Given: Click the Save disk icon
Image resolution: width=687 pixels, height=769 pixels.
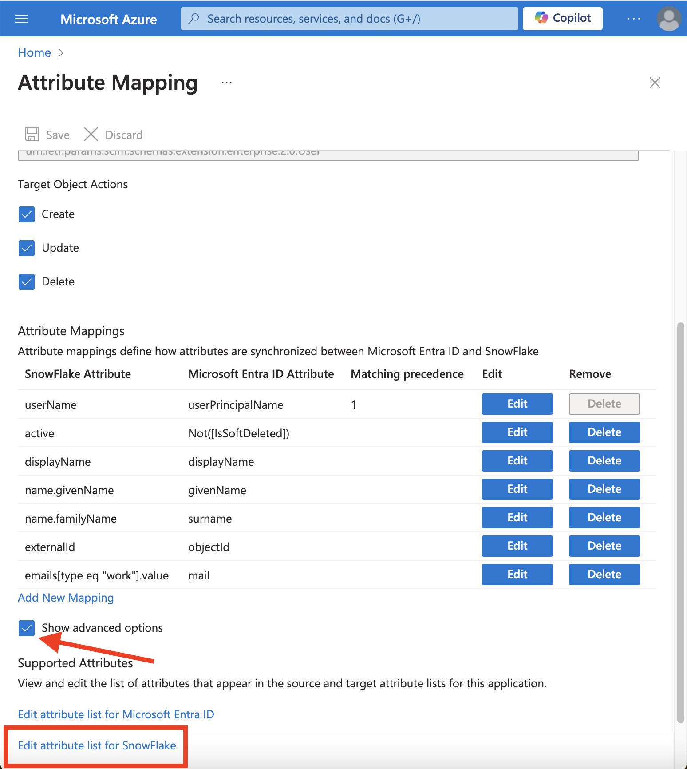Looking at the screenshot, I should coord(32,135).
